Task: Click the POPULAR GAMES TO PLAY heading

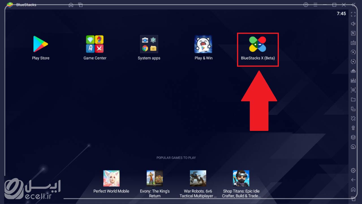Action: coord(176,158)
